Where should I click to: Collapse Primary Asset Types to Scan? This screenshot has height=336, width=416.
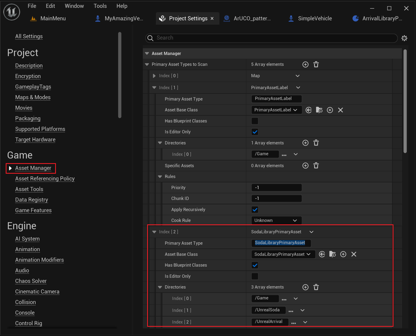tap(147, 64)
